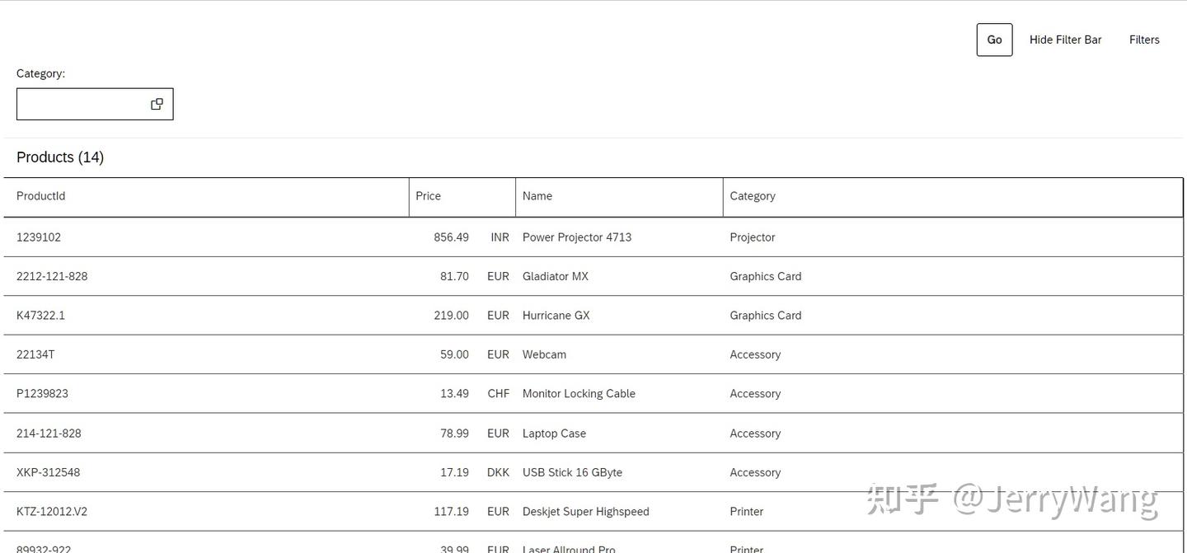Click the Price column header
This screenshot has height=553, width=1187.
click(462, 196)
